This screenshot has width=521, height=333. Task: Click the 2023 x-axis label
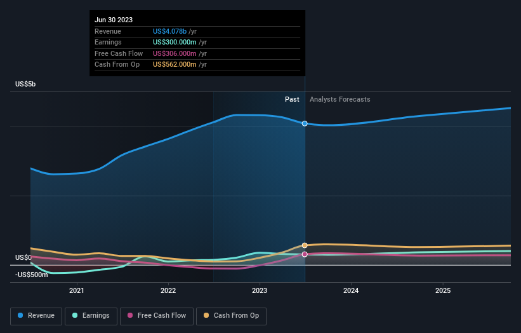(x=260, y=291)
